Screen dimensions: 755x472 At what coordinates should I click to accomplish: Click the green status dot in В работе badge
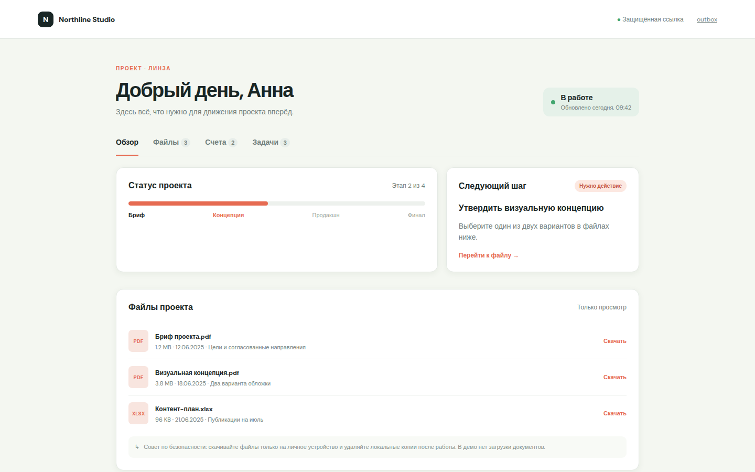pyautogui.click(x=553, y=102)
